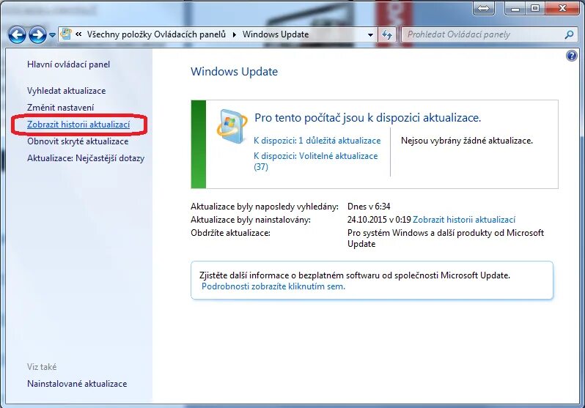The image size is (585, 408).
Task: Click 'Zobrazit historii aktualizací' next to install date
Action: (x=464, y=220)
